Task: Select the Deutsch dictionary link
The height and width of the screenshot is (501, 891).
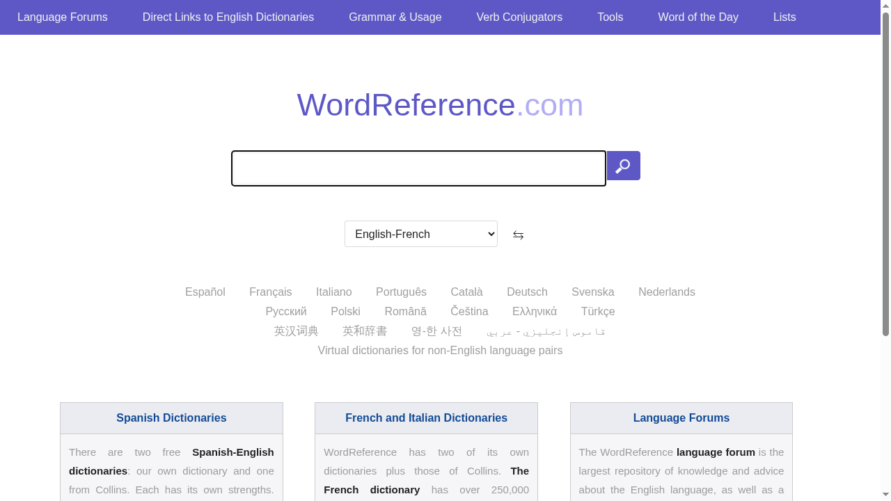Action: [x=527, y=292]
